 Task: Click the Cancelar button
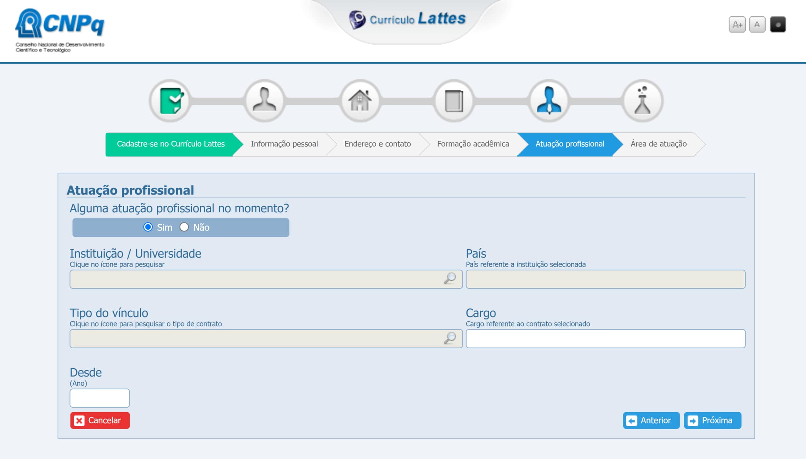point(100,420)
